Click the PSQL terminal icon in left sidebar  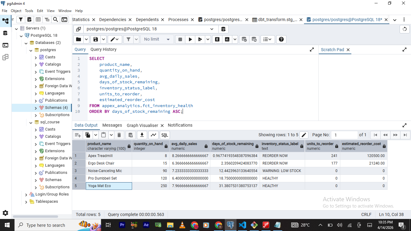(x=5, y=45)
